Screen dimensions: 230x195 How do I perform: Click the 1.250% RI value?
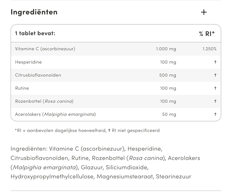coord(209,49)
